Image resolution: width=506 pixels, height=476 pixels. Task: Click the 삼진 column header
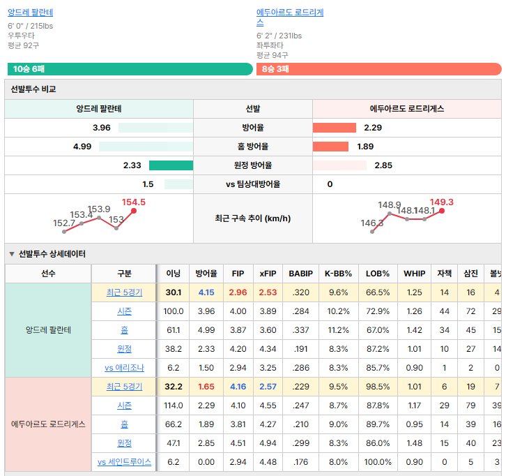coord(471,274)
